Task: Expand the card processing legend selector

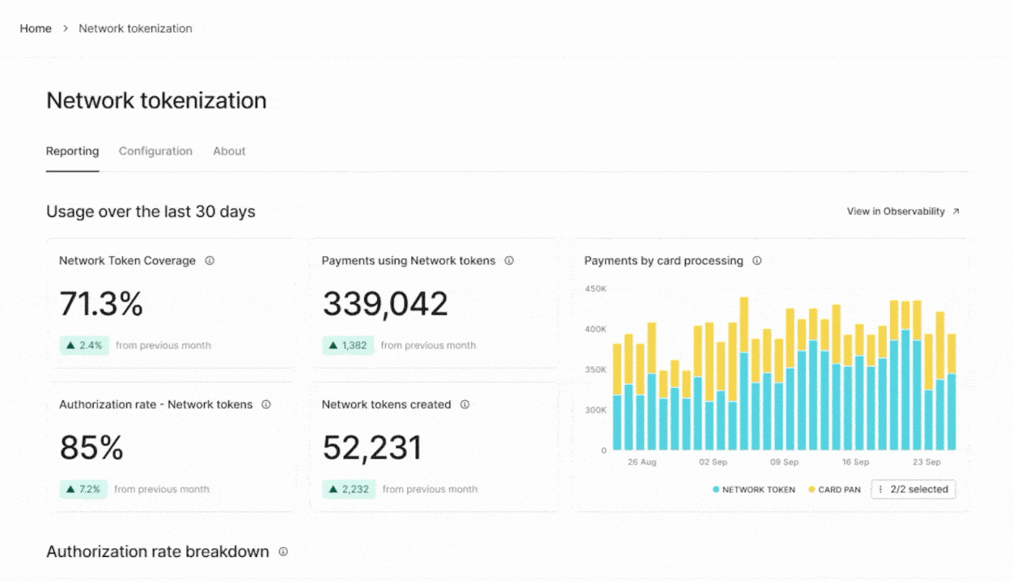Action: click(913, 489)
